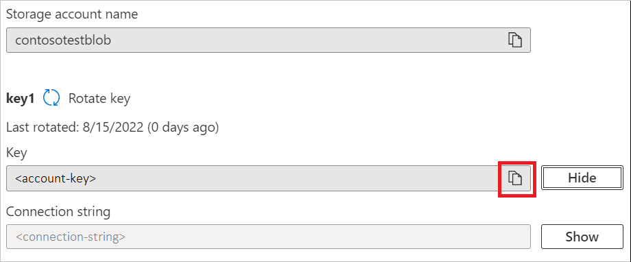Click the (0 days ago) text
Screen dimensions: 631x262
pos(182,128)
